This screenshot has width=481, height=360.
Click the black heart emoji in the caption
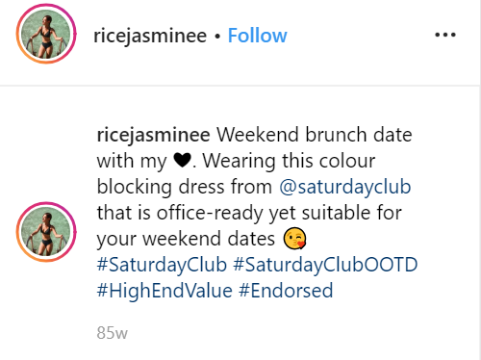(182, 161)
